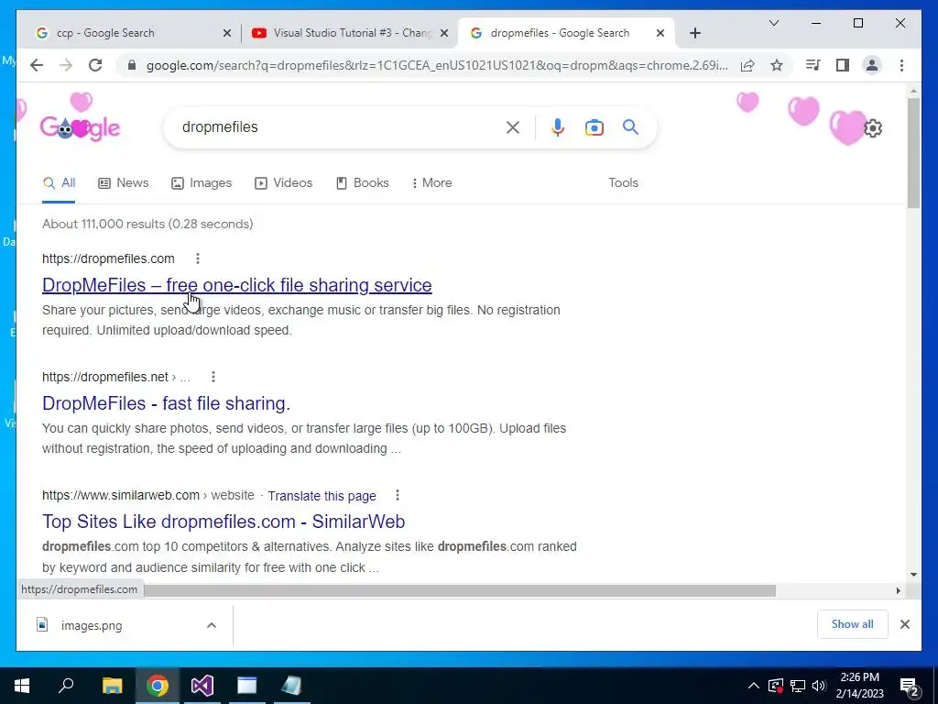
Task: Start voice search with the microphone icon
Action: coord(558,126)
